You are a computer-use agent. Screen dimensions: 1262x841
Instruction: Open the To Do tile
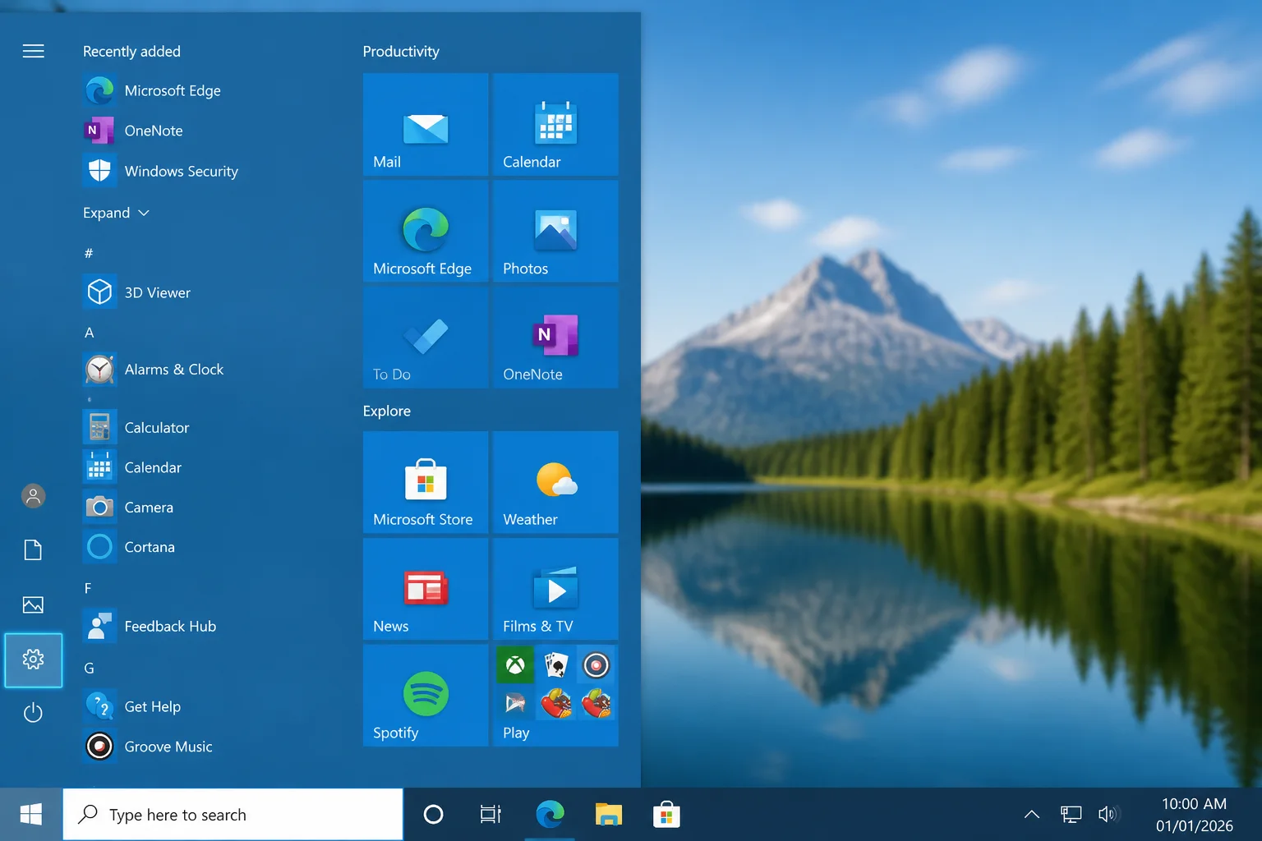pyautogui.click(x=426, y=337)
